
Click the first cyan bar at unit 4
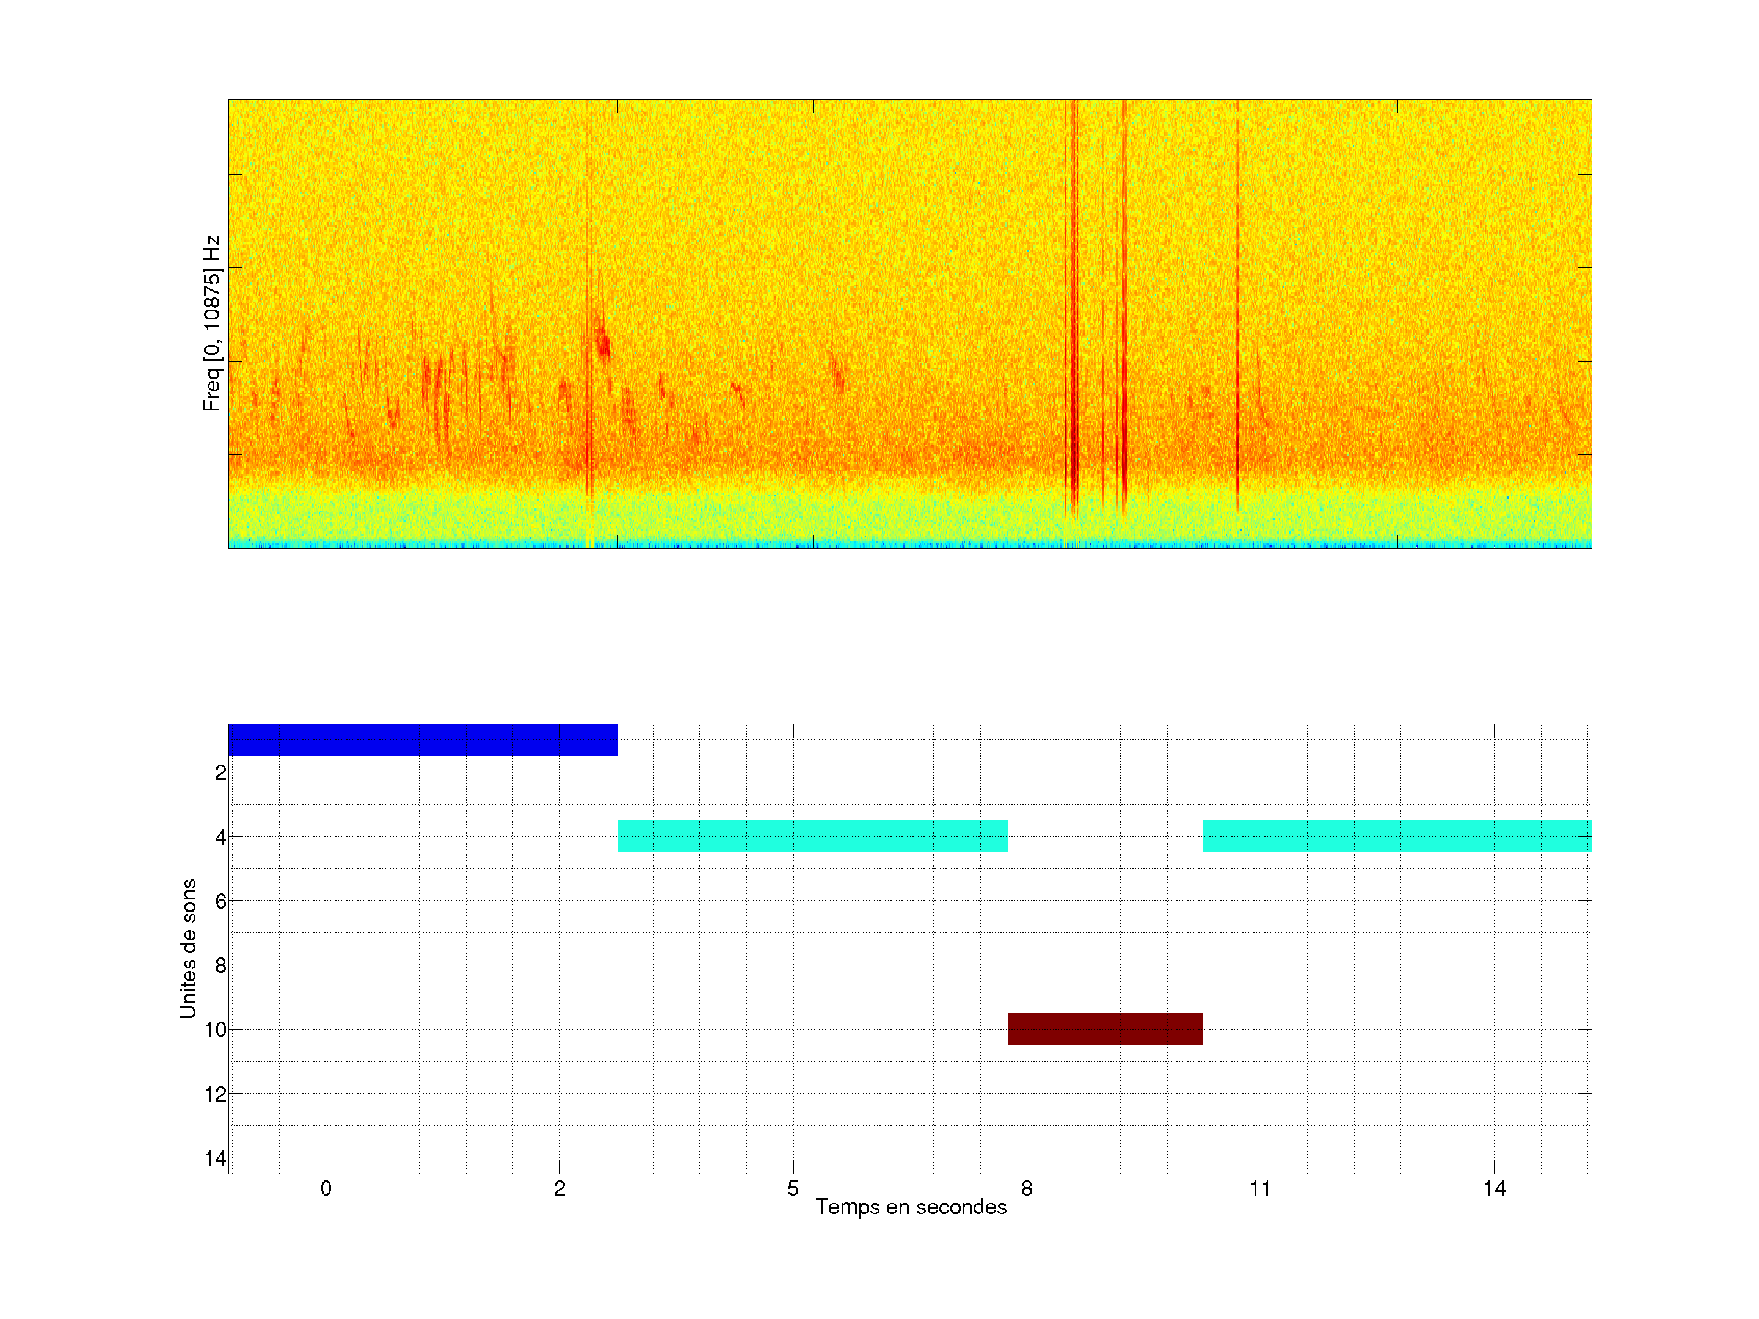[812, 835]
